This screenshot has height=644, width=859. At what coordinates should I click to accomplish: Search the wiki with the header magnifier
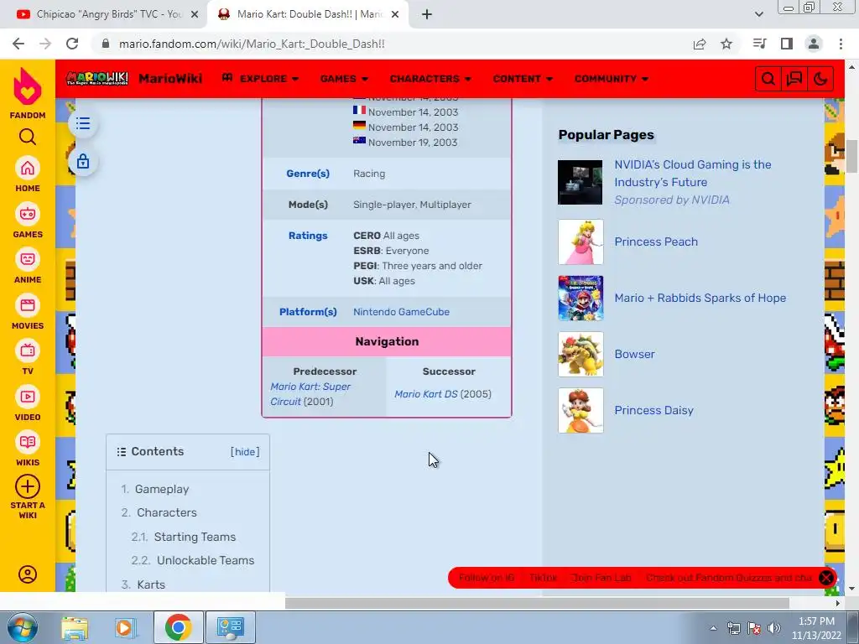click(768, 79)
